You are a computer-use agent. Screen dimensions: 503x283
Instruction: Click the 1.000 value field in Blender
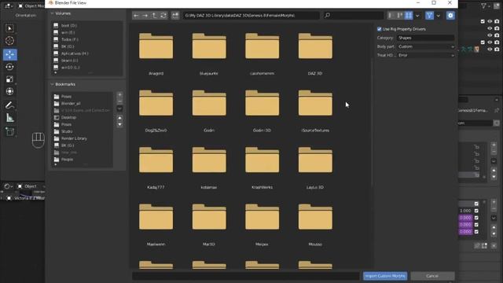click(465, 211)
